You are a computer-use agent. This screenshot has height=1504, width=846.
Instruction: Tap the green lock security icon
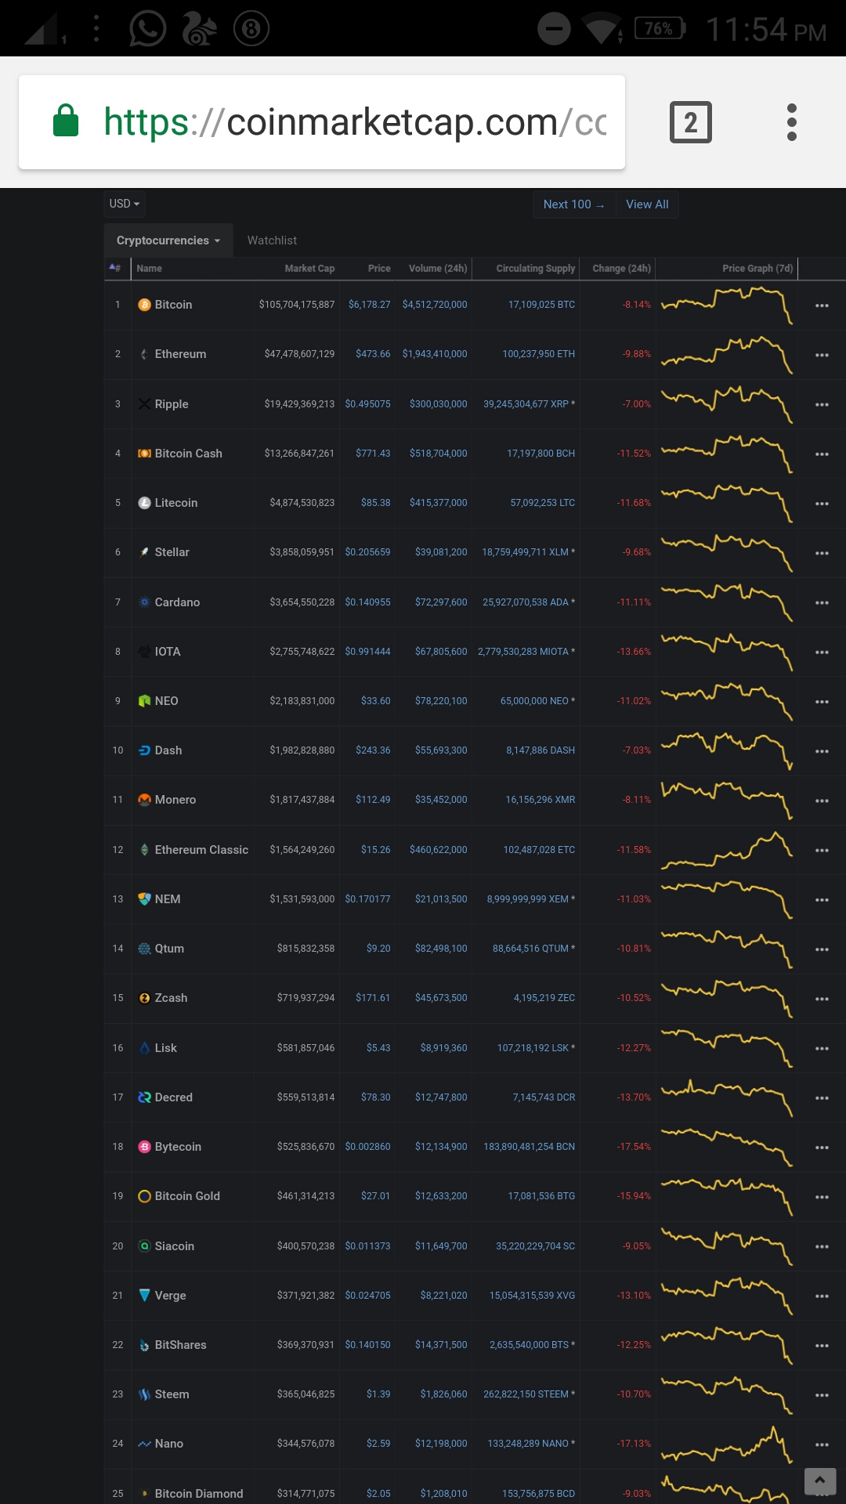66,121
